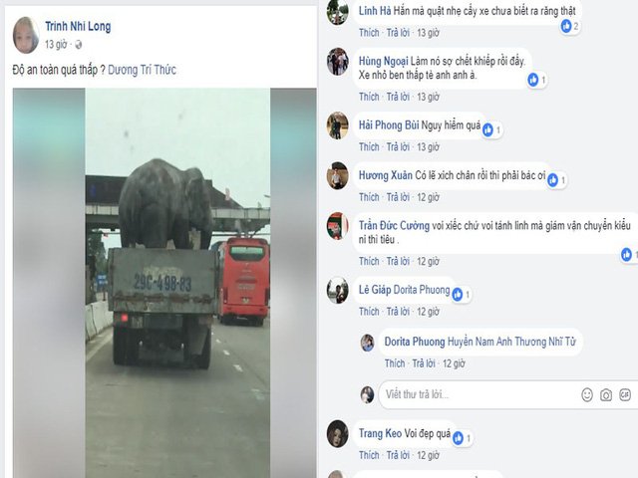Reply to Trần Đức Cường's comment via Trả lời

[x=399, y=261]
